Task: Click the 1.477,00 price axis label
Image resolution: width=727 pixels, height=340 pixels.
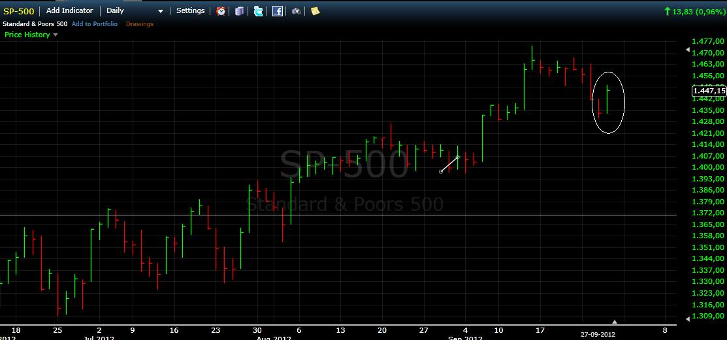Action: (707, 41)
